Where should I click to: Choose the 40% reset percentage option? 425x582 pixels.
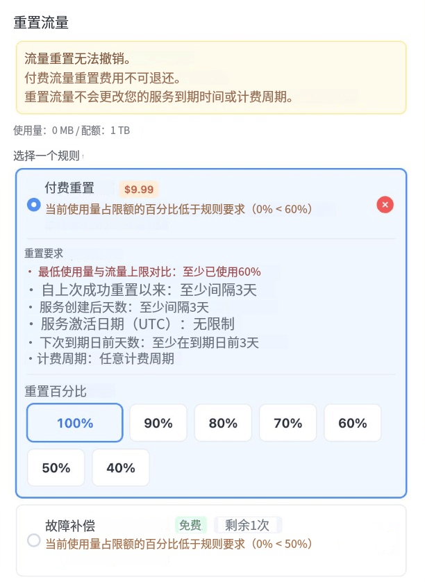120,467
